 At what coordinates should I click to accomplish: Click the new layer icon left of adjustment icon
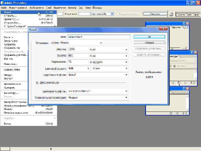coord(173,83)
